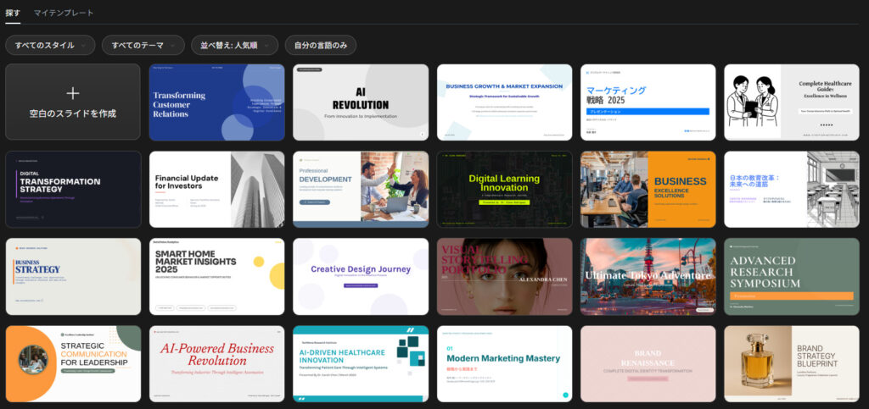The image size is (869, 409).
Task: Select the Business Strategy template
Action: 73,276
